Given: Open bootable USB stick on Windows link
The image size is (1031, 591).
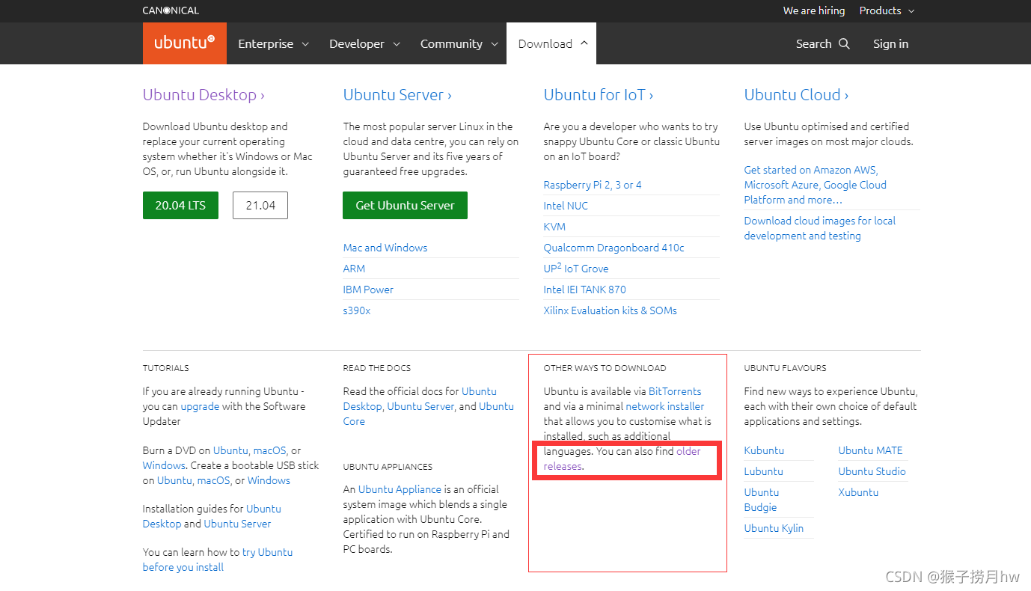Looking at the screenshot, I should (269, 480).
